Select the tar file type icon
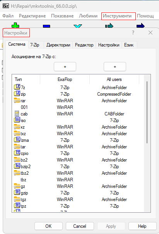The width and height of the screenshot is (159, 234). [x=17, y=146]
